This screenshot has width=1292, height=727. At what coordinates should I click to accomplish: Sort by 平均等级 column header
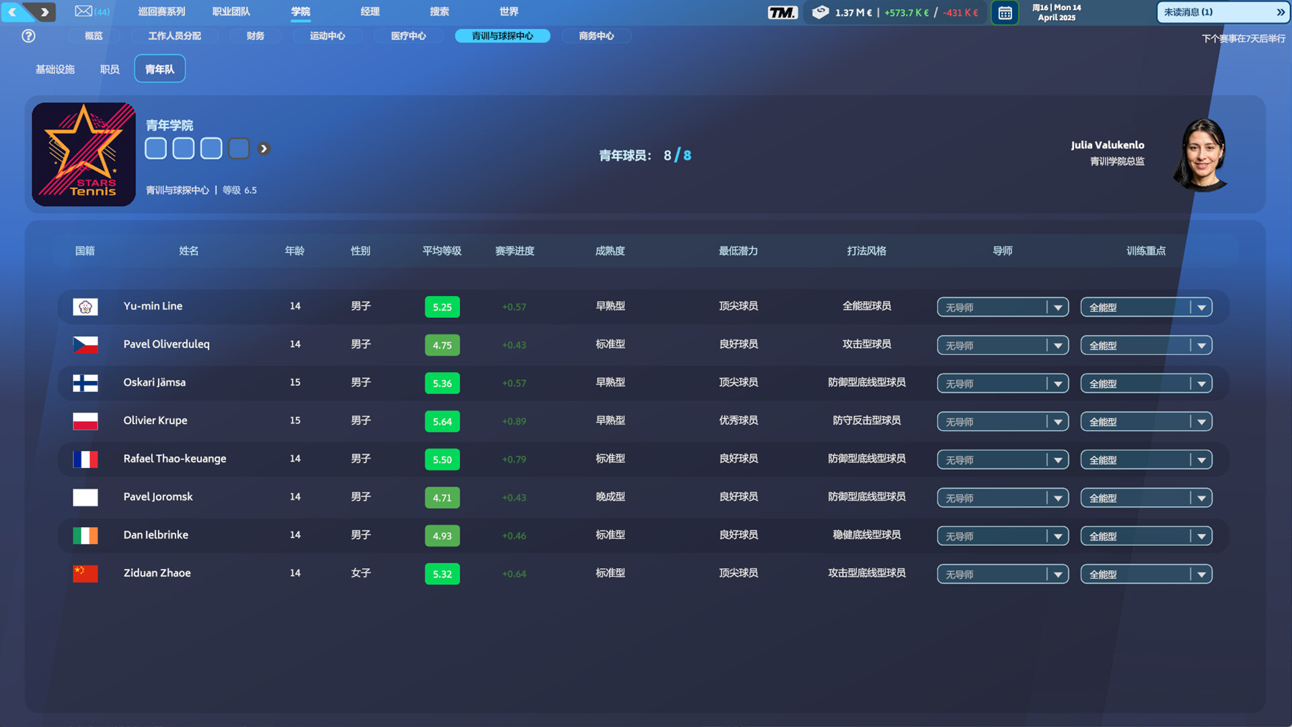click(441, 251)
